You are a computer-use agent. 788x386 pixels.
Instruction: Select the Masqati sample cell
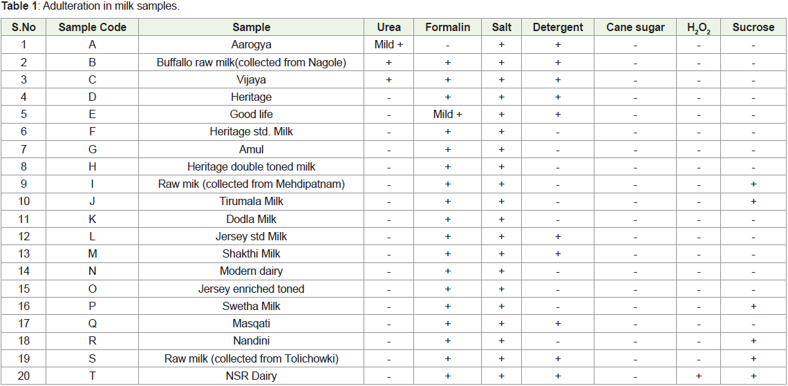coord(252,323)
